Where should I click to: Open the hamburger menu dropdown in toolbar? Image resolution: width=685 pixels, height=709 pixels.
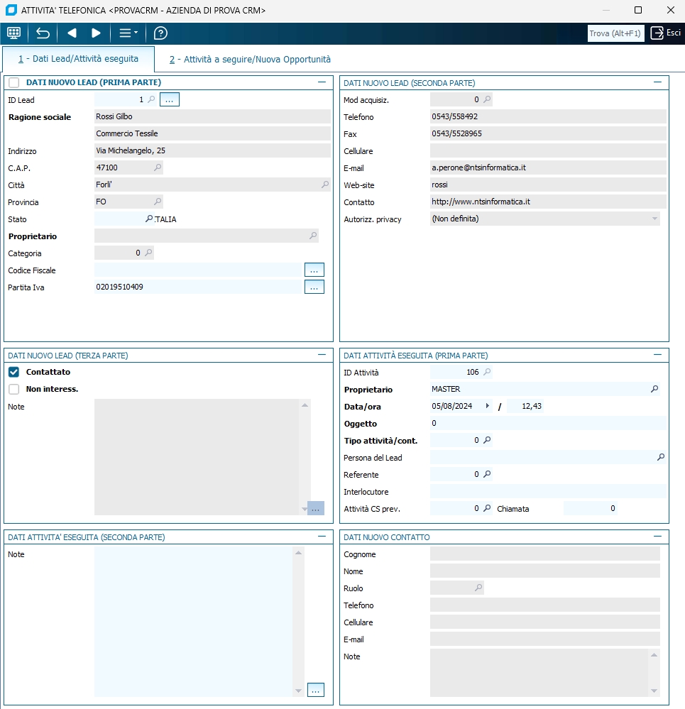tap(128, 33)
